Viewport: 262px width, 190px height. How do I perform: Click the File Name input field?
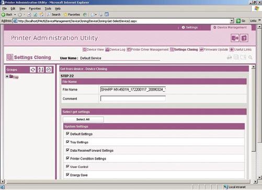[133, 90]
